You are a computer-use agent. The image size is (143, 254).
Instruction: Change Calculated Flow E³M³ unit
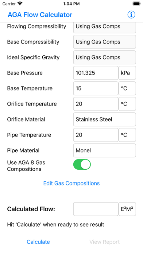click(127, 209)
